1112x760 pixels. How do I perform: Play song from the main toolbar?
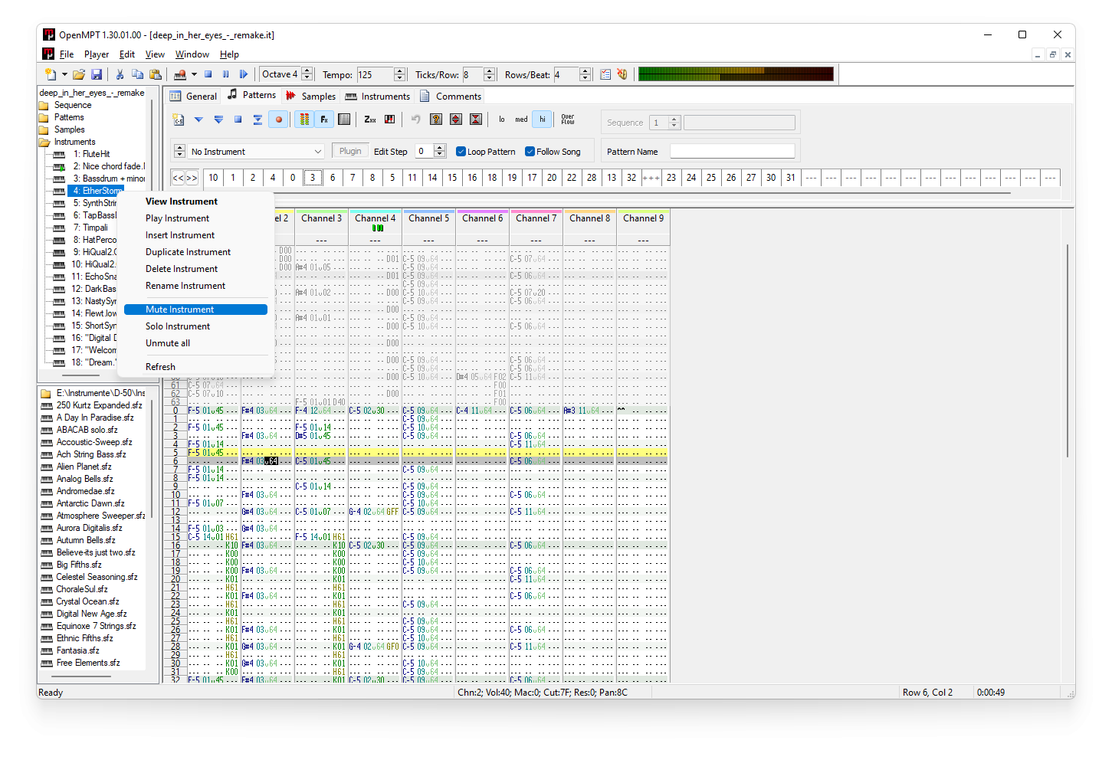(244, 74)
